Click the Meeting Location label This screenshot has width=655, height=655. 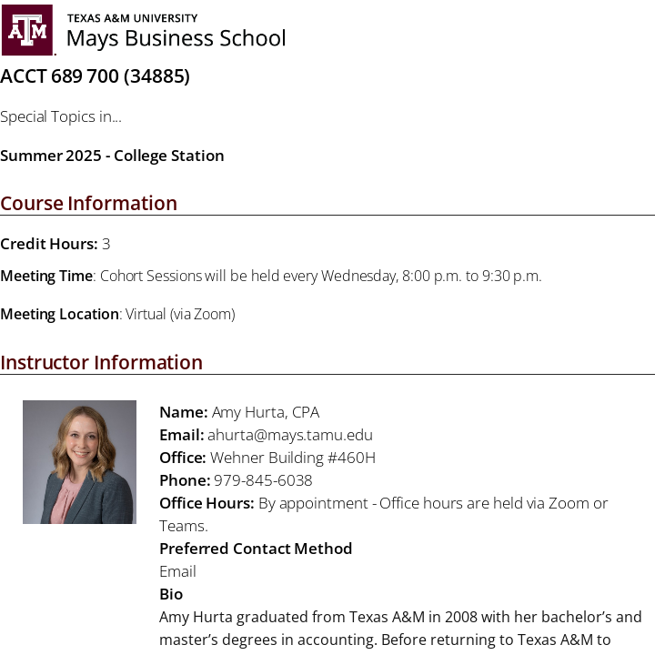59,314
